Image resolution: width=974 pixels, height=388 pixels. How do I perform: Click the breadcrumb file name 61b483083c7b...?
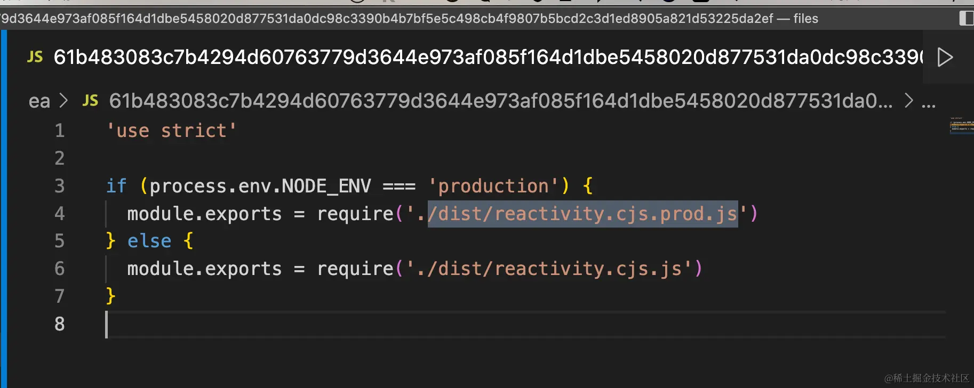click(500, 101)
